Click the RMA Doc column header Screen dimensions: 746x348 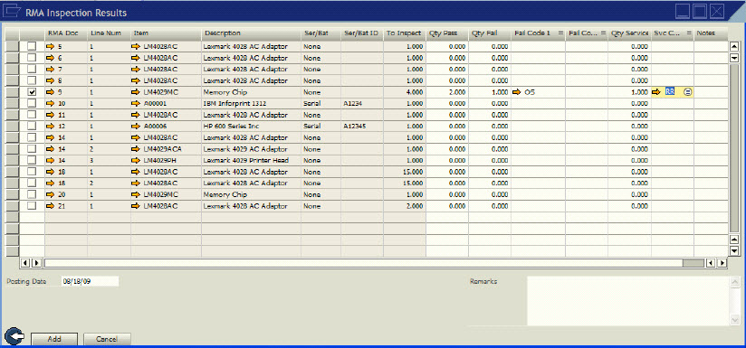pyautogui.click(x=66, y=33)
